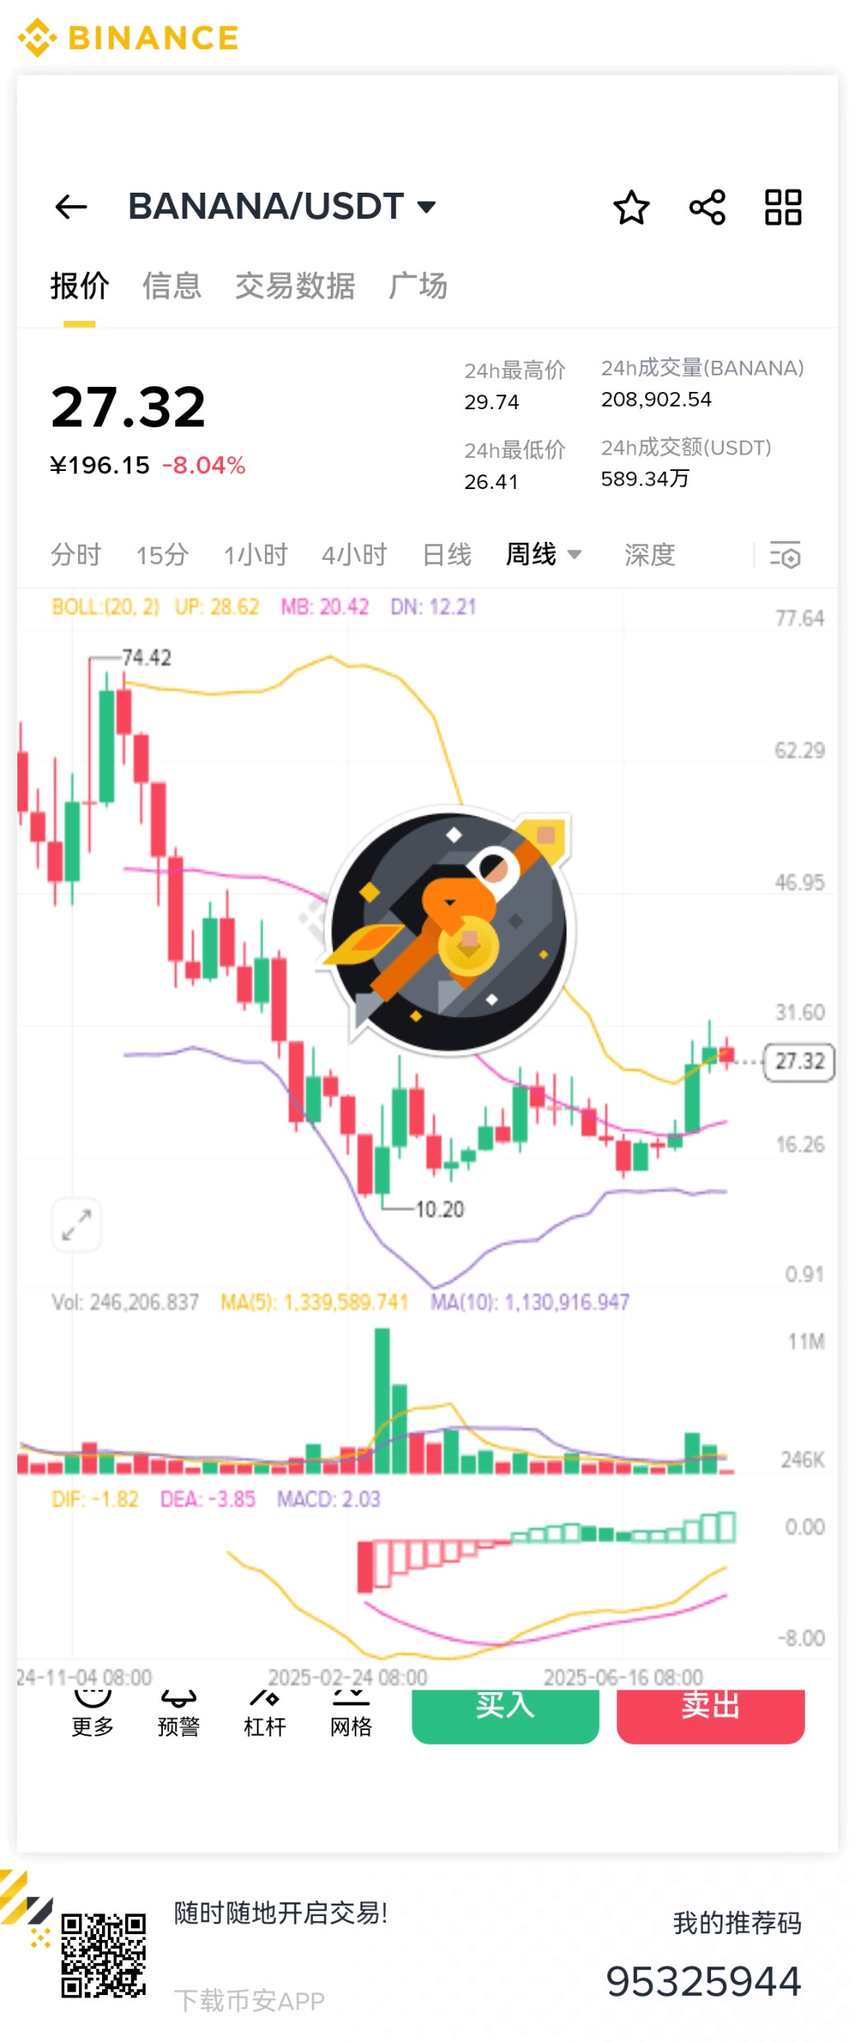Viewport: 855px width, 2042px height.
Task: Switch to the 信息 tab
Action: (x=171, y=286)
